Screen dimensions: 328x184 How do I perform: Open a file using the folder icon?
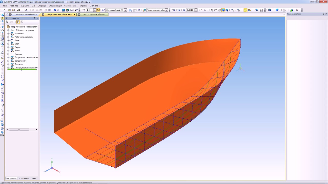click(9, 10)
